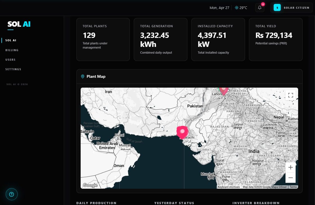Click the Inverter Breakdown heading

tap(256, 203)
